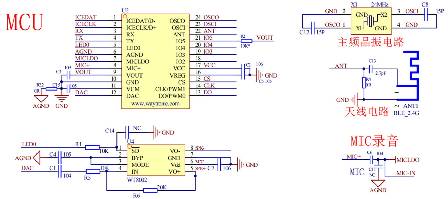Click the MICLDO net label at pin 7
This screenshot has height=199, width=448.
[87, 58]
